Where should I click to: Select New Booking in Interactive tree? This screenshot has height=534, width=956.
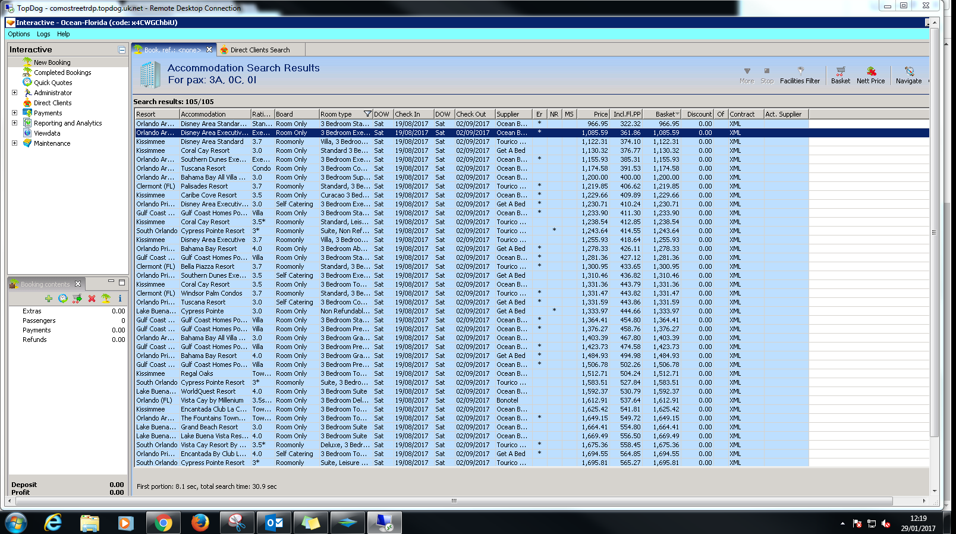coord(52,62)
